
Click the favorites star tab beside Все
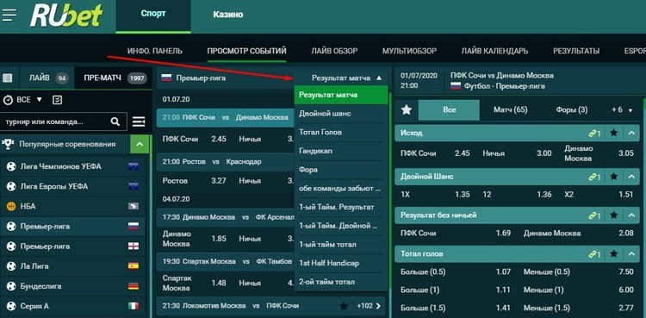click(407, 109)
